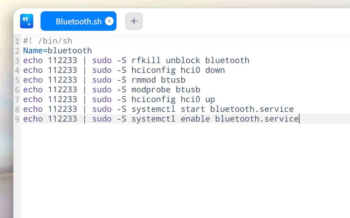Screen dimensions: 350x218
Task: Select line number 5 in the gutter
Action: (x=17, y=80)
